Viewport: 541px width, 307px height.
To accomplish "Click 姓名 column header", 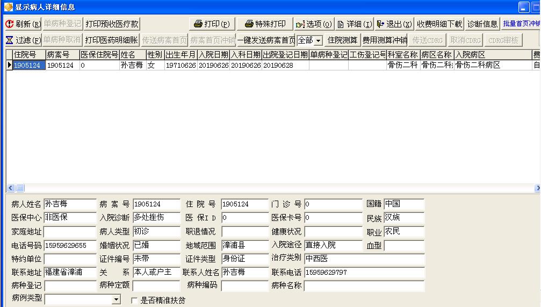I will pyautogui.click(x=133, y=54).
